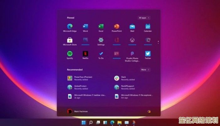The image size is (220, 126).
Task: Open the Excel pinned app
Action: point(101,28)
